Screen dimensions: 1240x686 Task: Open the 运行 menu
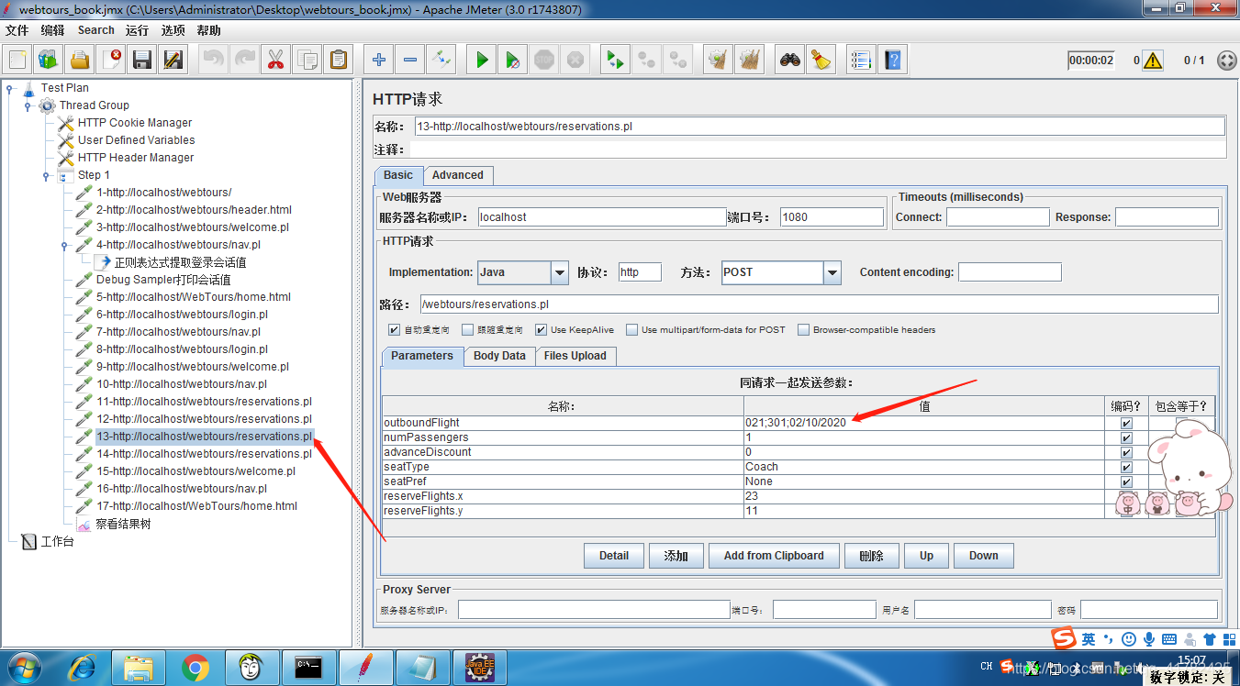tap(137, 30)
